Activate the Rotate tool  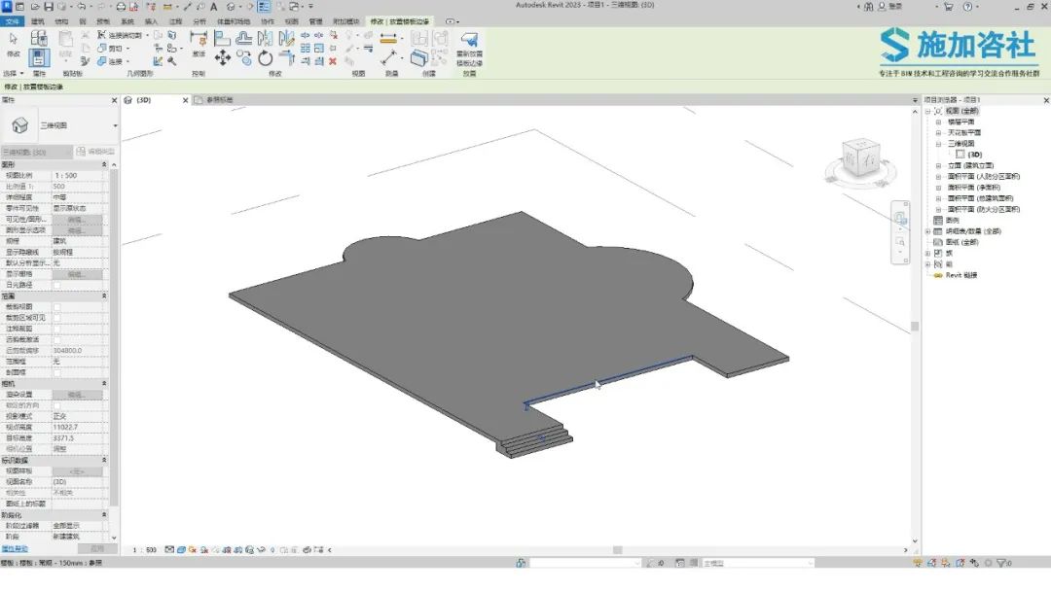pyautogui.click(x=265, y=59)
